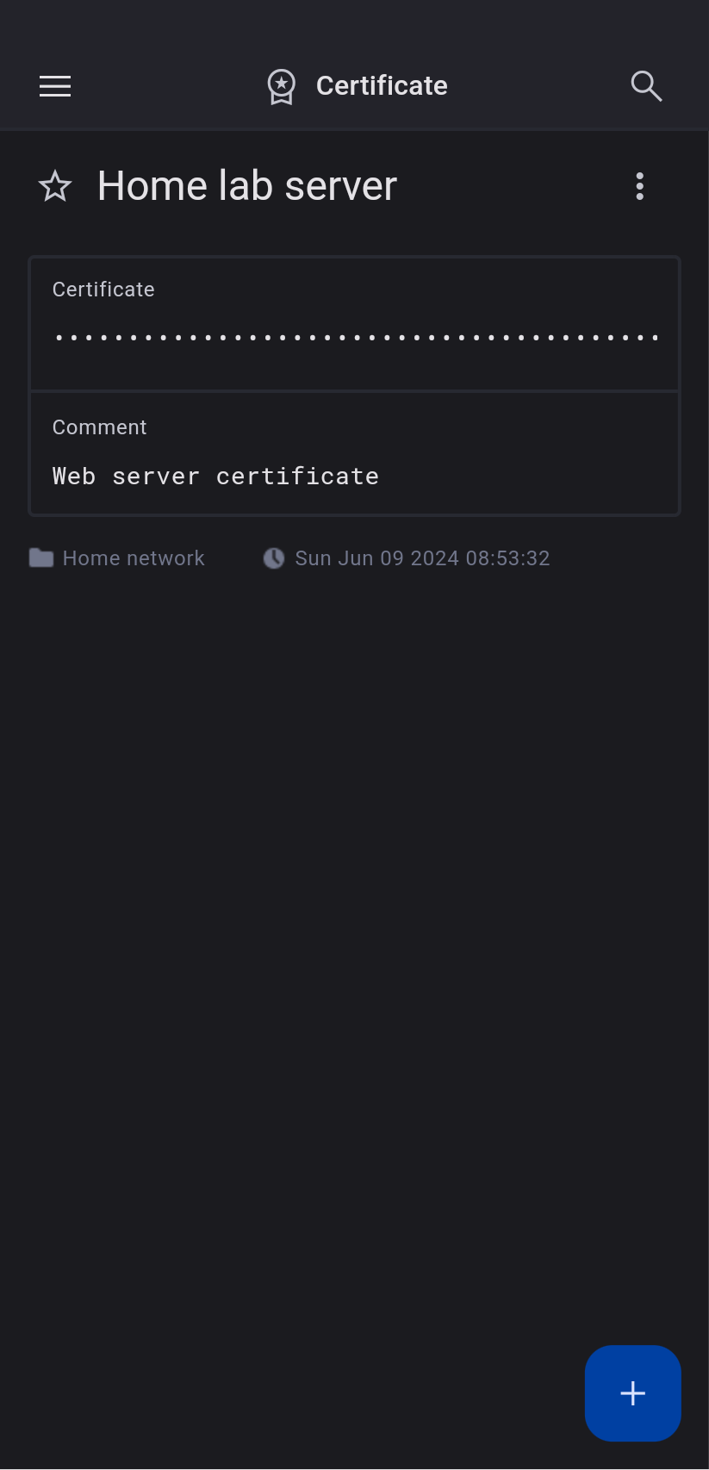Viewport: 709px width, 1470px height.
Task: Click the certificate ribbon badge icon
Action: pyautogui.click(x=281, y=86)
